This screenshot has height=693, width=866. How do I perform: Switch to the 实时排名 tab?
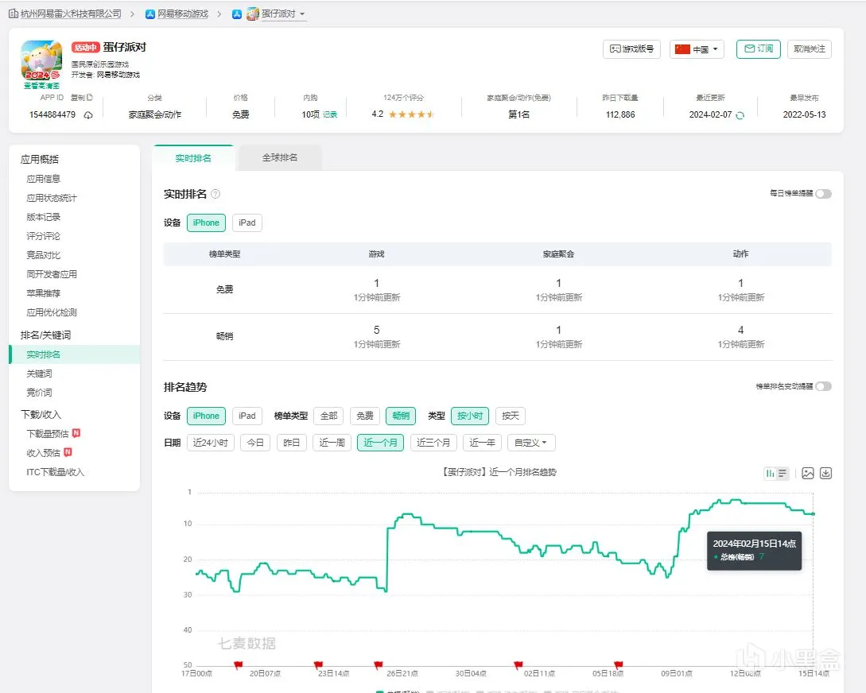[193, 158]
